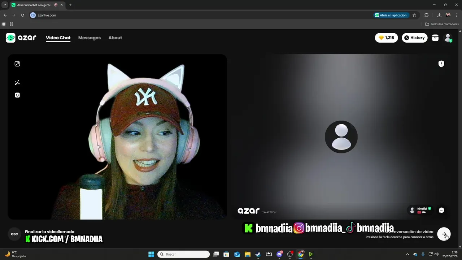
Task: Click the Khalid MA user profile chip
Action: 420,210
